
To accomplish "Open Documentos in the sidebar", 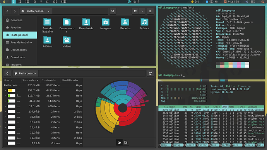I will point(20,50).
